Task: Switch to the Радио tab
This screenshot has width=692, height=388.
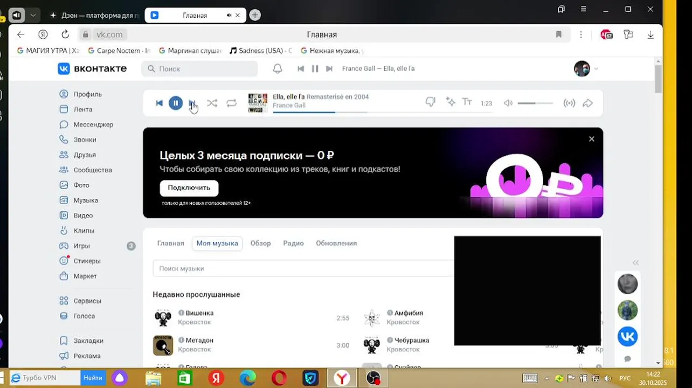Action: 293,243
